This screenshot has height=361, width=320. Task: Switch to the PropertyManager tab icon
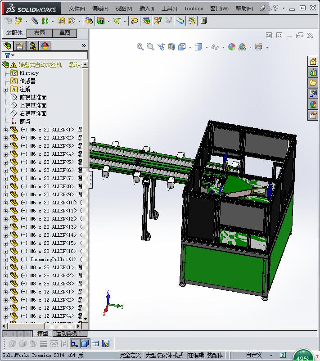coord(20,46)
